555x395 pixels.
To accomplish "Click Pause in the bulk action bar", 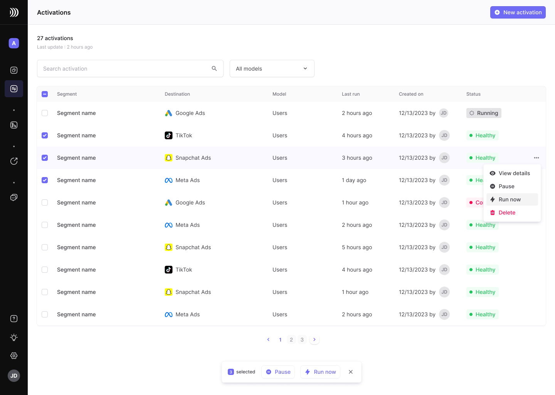I will pyautogui.click(x=278, y=372).
